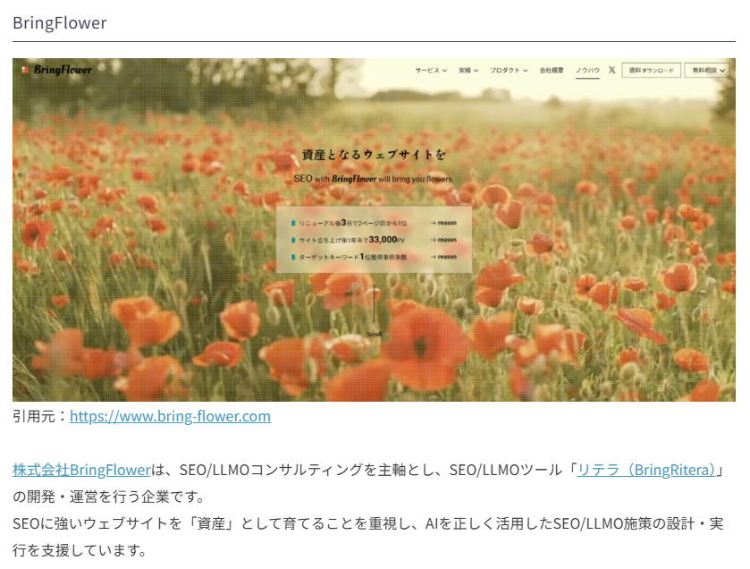Expand the 無料相談 dropdown button

click(706, 70)
